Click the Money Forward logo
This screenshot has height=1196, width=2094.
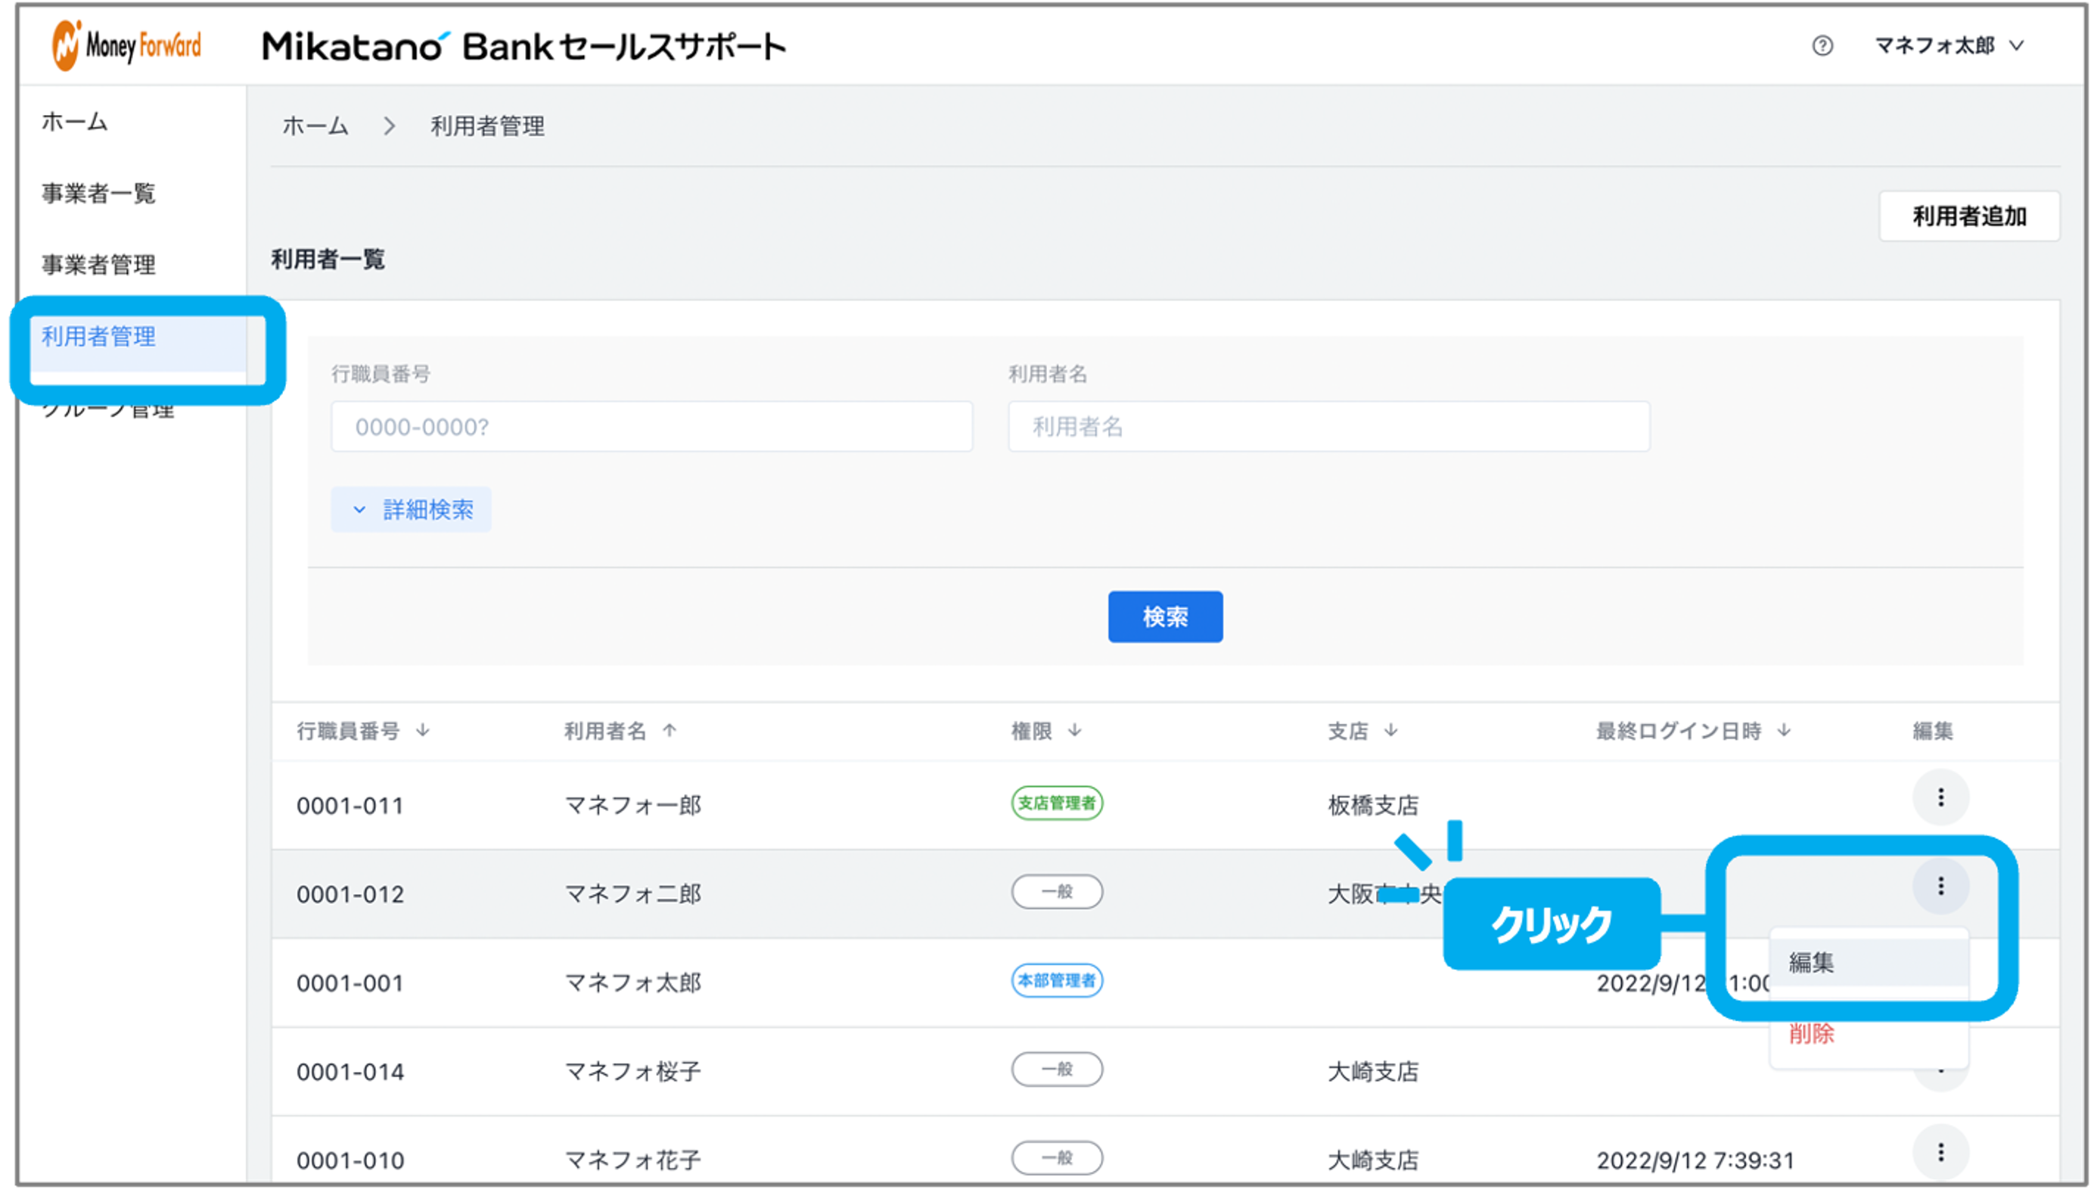tap(126, 45)
